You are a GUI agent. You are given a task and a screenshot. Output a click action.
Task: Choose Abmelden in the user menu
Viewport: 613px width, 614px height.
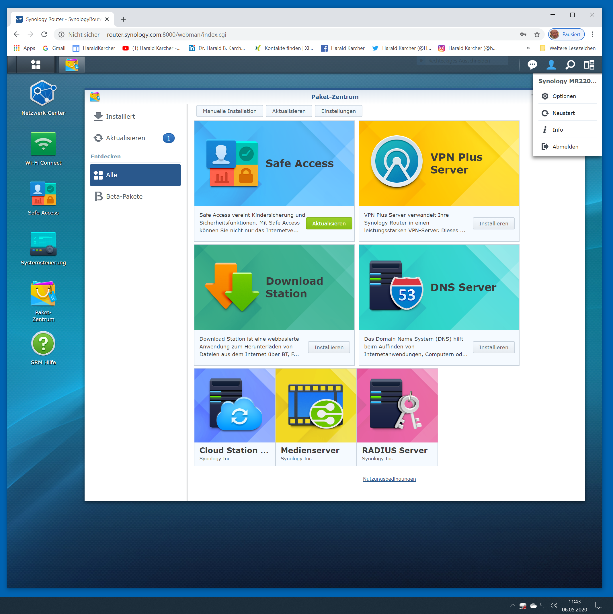pyautogui.click(x=565, y=147)
